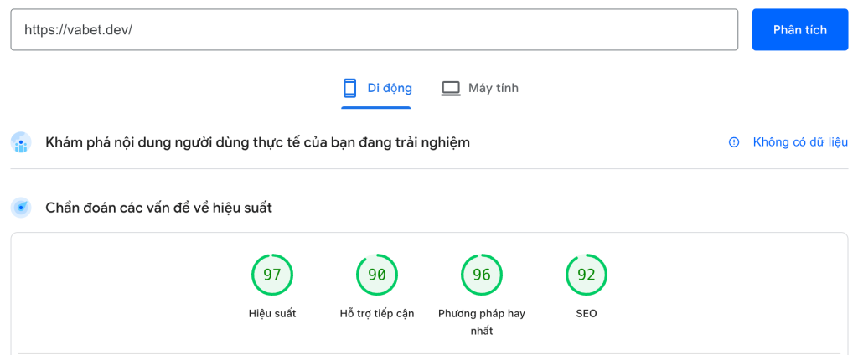The width and height of the screenshot is (858, 355).
Task: Select the 90 Hỗ trợ tiếp cận gauge
Action: pyautogui.click(x=376, y=275)
